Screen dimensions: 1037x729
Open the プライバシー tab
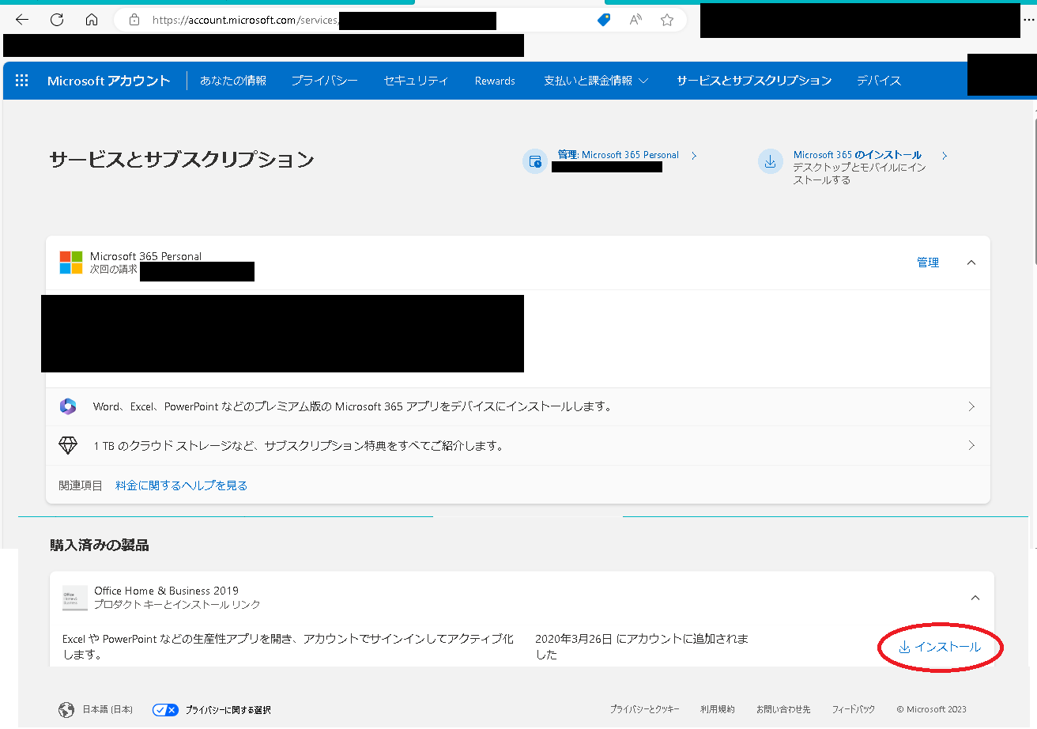coord(324,81)
